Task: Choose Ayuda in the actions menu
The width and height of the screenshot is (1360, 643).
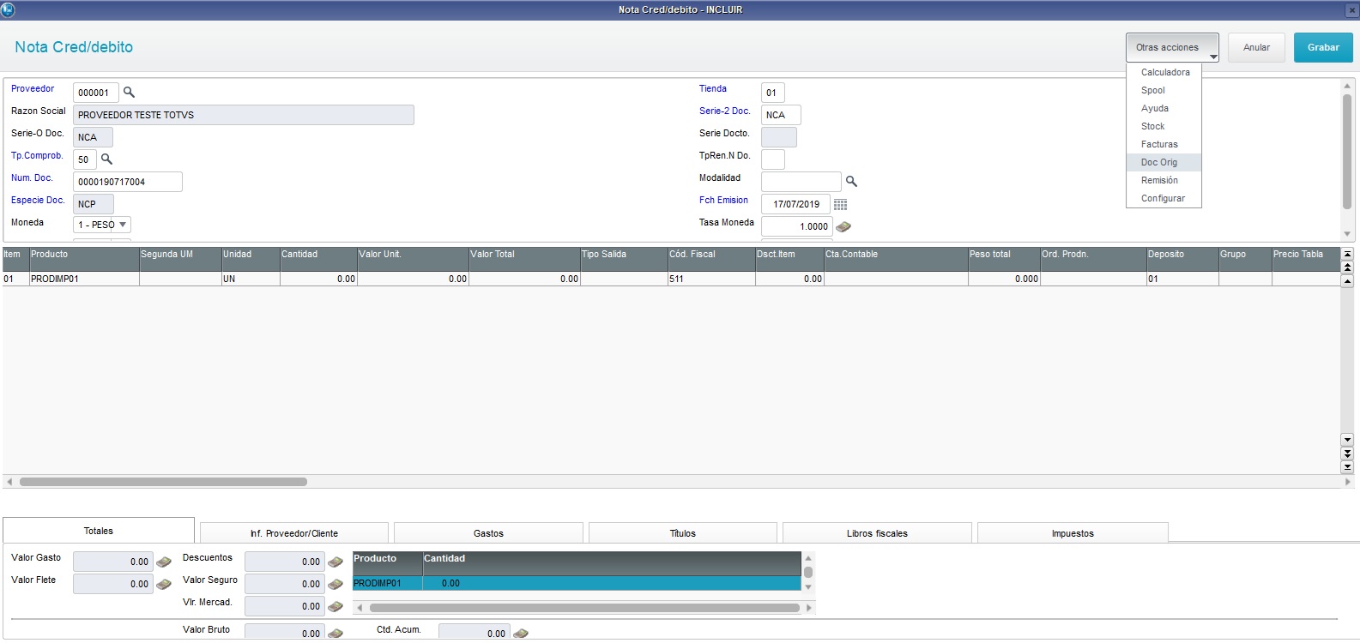Action: click(1164, 108)
